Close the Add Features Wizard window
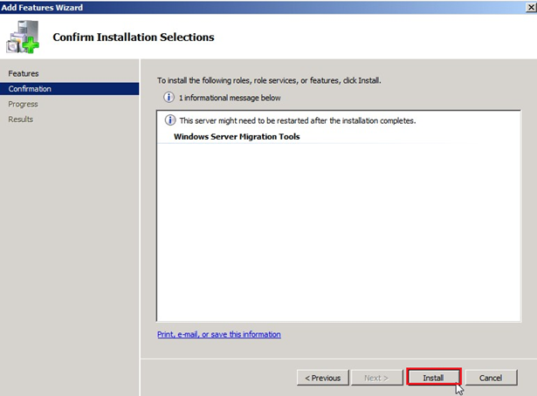 (531, 7)
